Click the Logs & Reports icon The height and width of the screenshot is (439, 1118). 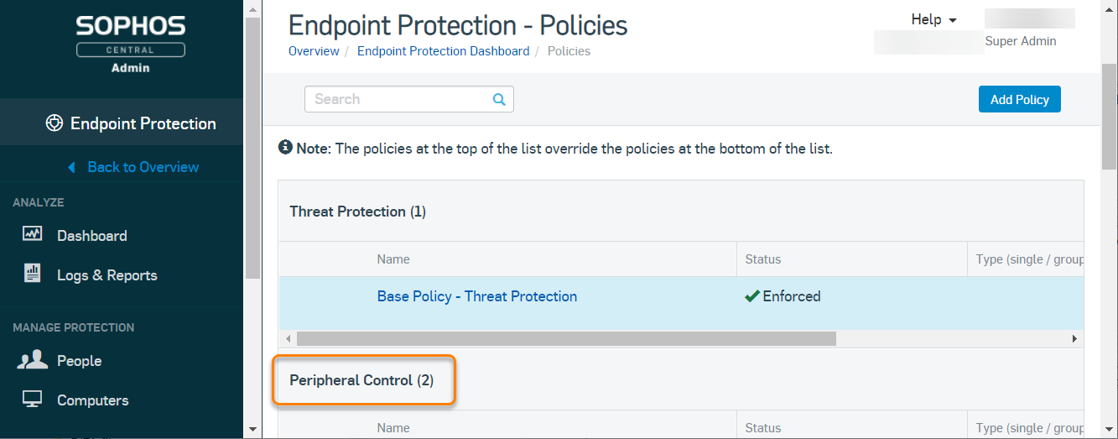point(32,274)
